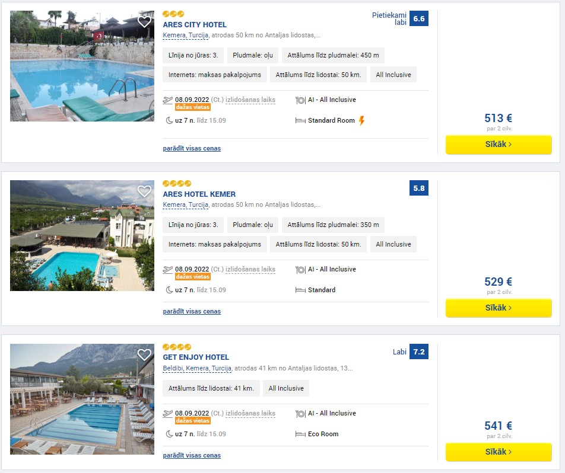Open ARES HOTEL KEMER title link

199,194
